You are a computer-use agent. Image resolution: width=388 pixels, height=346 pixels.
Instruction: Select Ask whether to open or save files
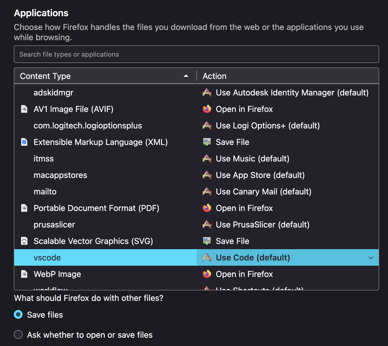pos(18,334)
